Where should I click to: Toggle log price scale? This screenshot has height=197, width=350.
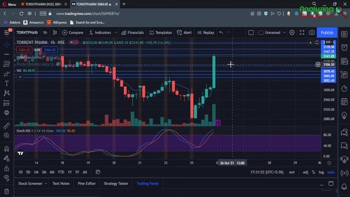click(321, 172)
